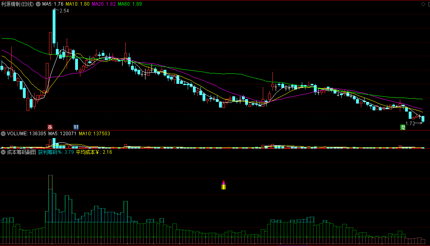
Task: Click the first diamond icon at top right
Action: [424, 4]
